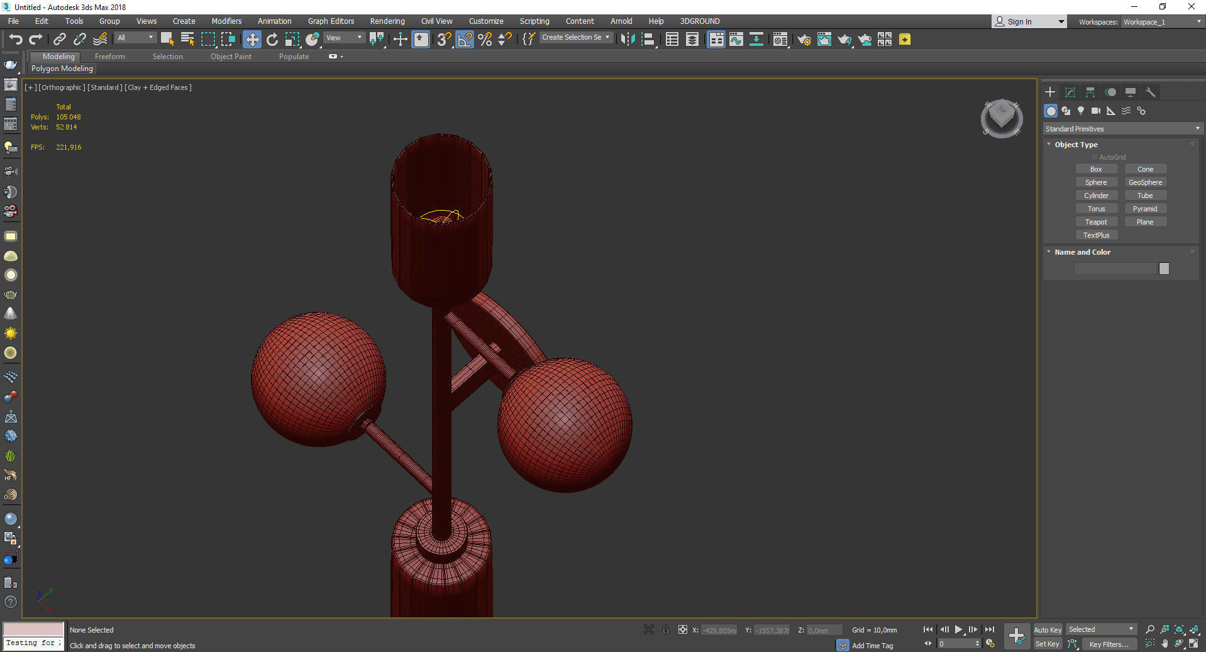1206x652 pixels.
Task: Open the Rendered Frame Window icon
Action: coord(824,40)
